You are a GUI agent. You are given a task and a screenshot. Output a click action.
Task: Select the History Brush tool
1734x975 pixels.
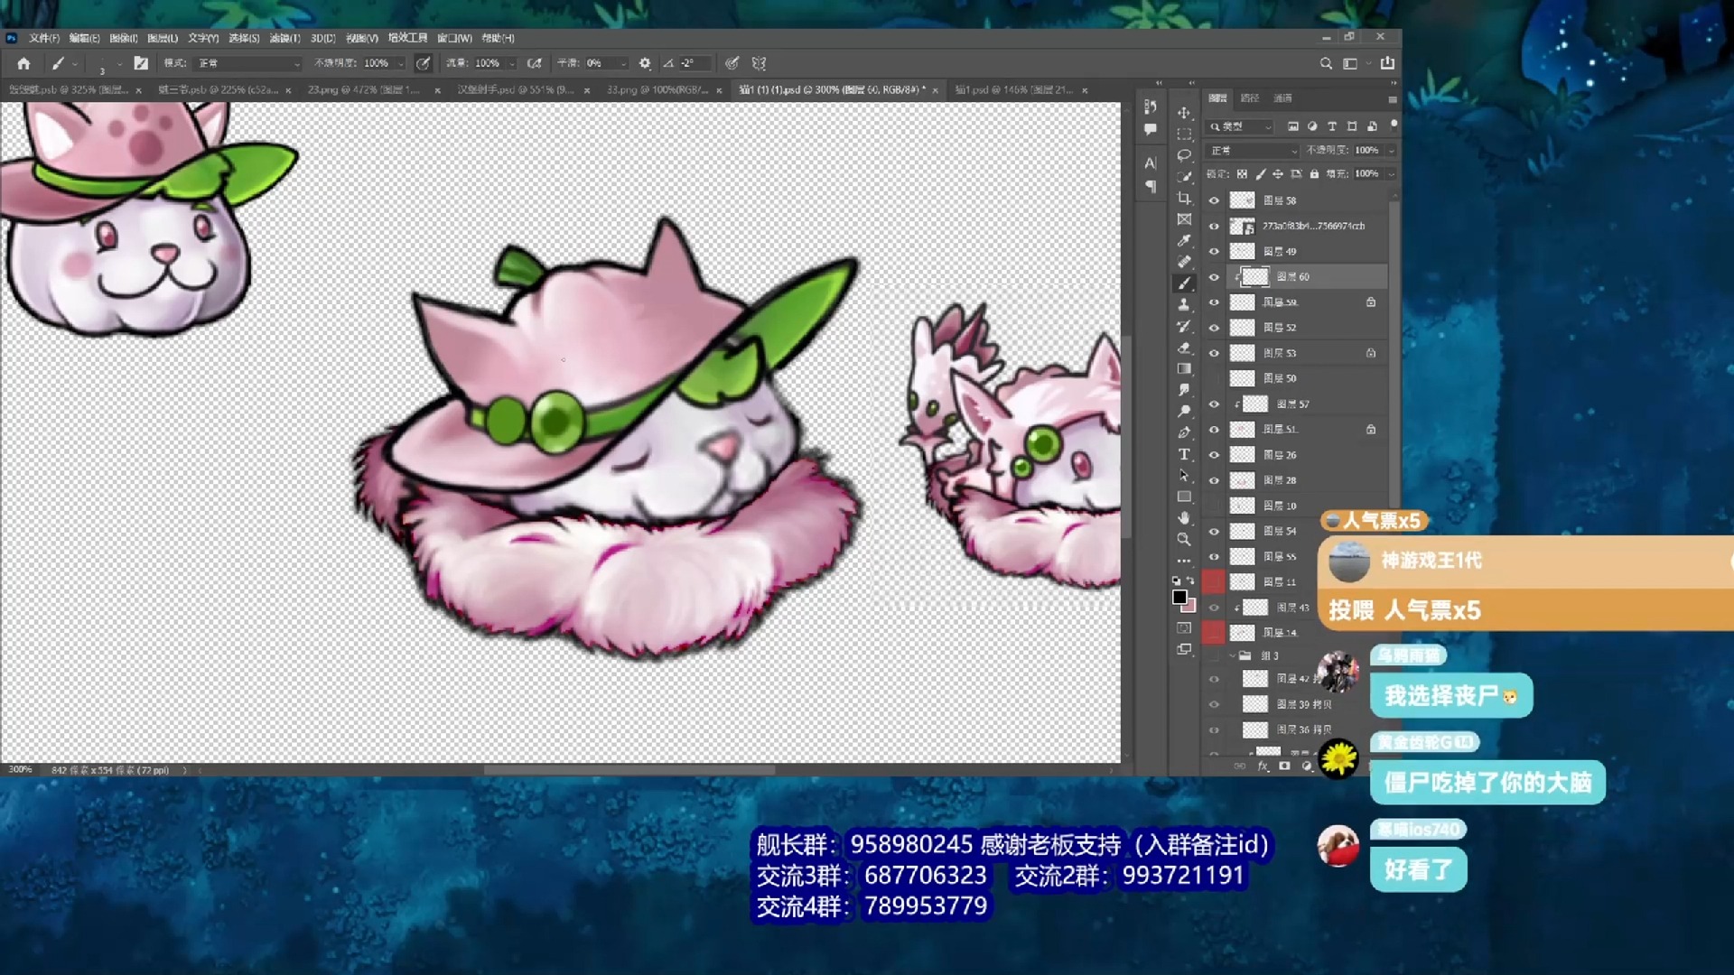(1184, 326)
